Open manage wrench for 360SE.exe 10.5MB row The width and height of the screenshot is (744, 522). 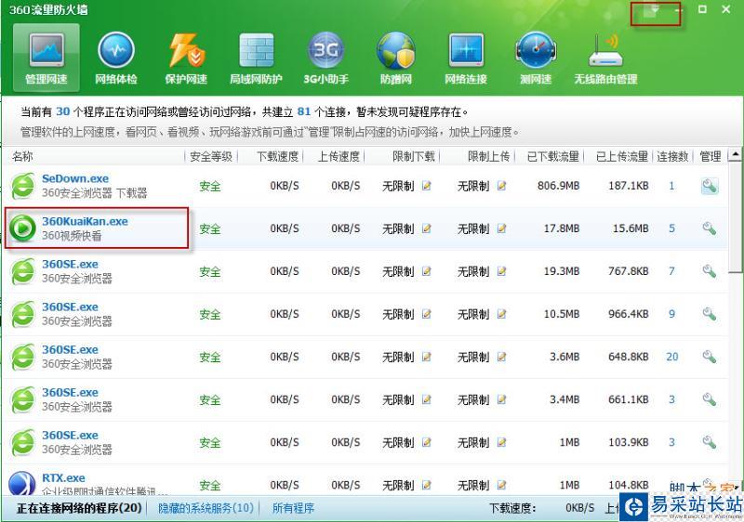(x=710, y=314)
